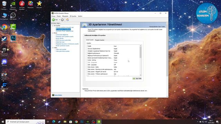Open Photoshop desktop icon
This screenshot has width=221, height=124.
(x=13, y=39)
